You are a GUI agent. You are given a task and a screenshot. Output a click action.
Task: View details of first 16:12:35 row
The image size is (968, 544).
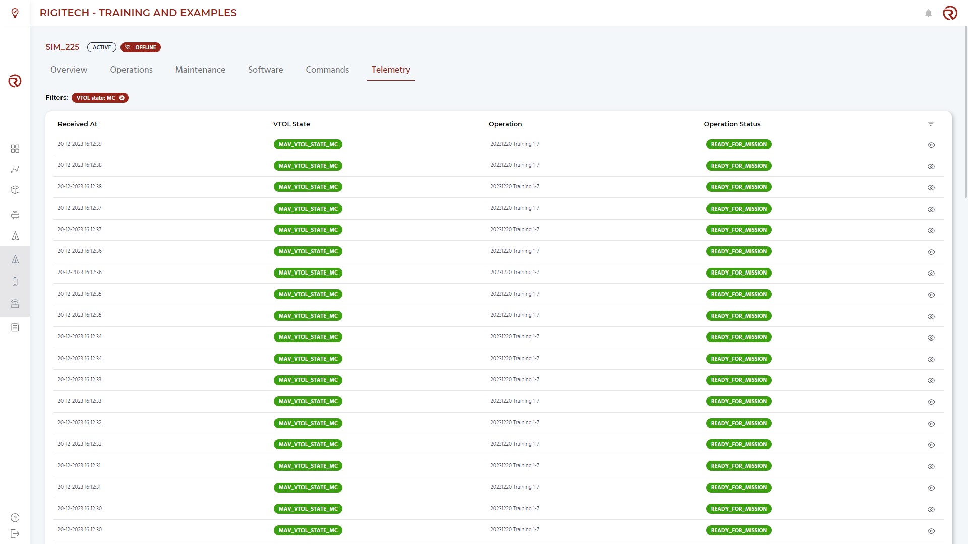931,295
